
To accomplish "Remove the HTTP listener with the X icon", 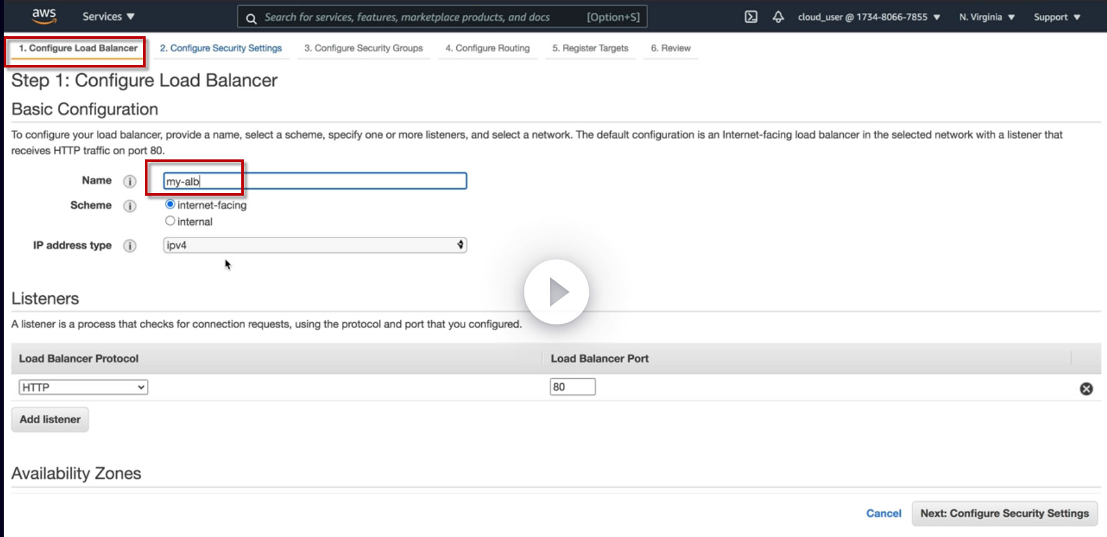I will (x=1086, y=389).
